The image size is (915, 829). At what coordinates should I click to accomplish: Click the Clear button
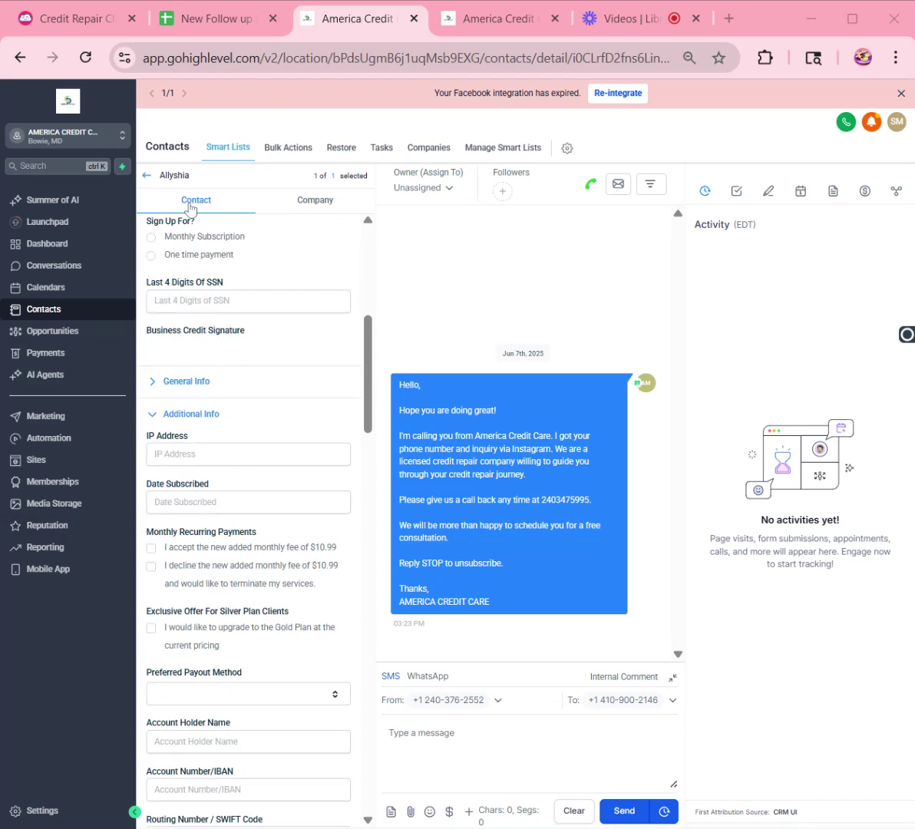(x=574, y=811)
